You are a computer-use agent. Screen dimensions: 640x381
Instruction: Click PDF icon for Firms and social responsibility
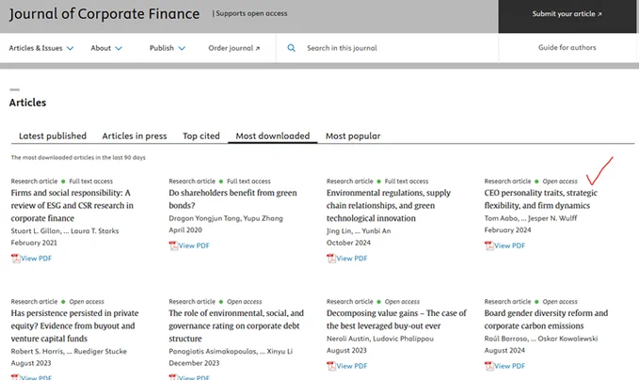(15, 258)
